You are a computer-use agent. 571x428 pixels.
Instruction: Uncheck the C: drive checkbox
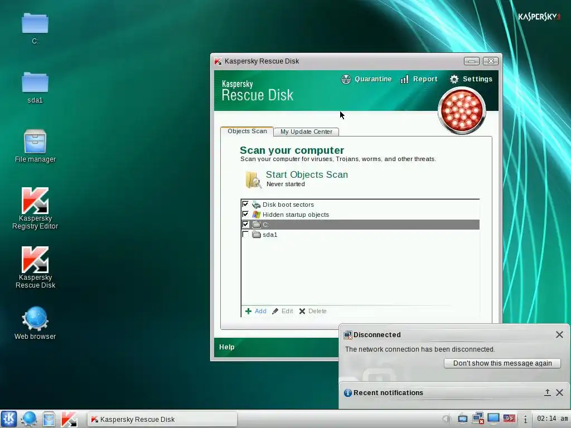(245, 224)
